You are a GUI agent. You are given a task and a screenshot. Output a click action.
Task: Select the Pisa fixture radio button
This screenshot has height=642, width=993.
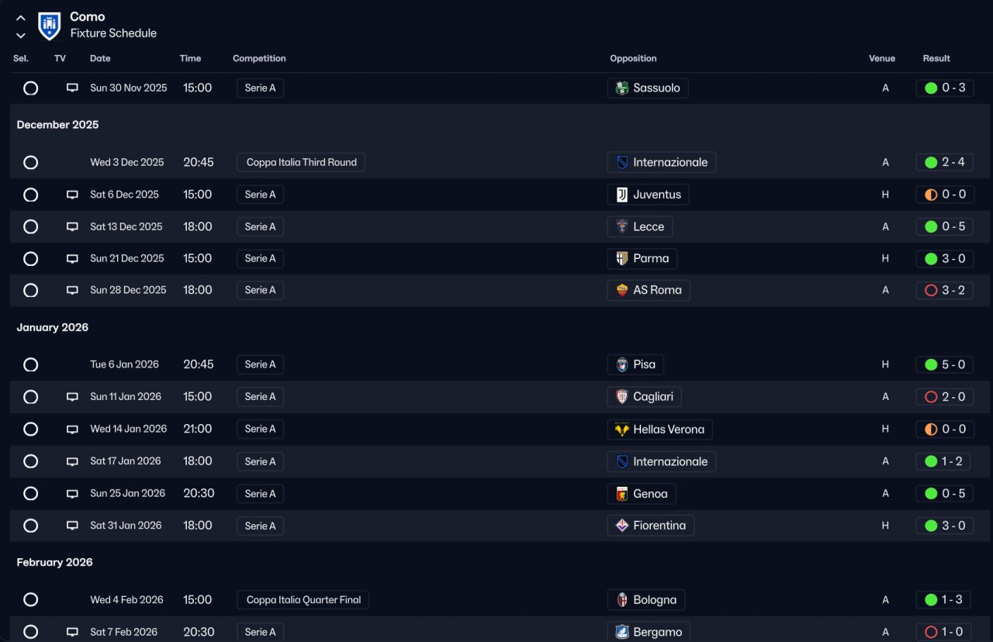point(31,364)
